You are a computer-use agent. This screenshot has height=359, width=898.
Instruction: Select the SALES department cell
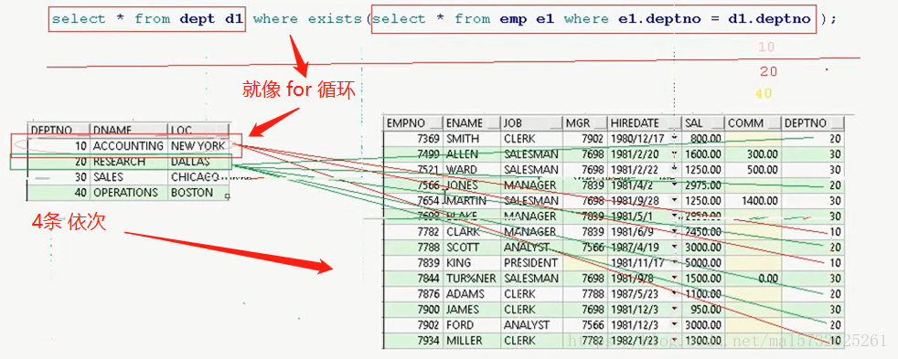(x=129, y=177)
